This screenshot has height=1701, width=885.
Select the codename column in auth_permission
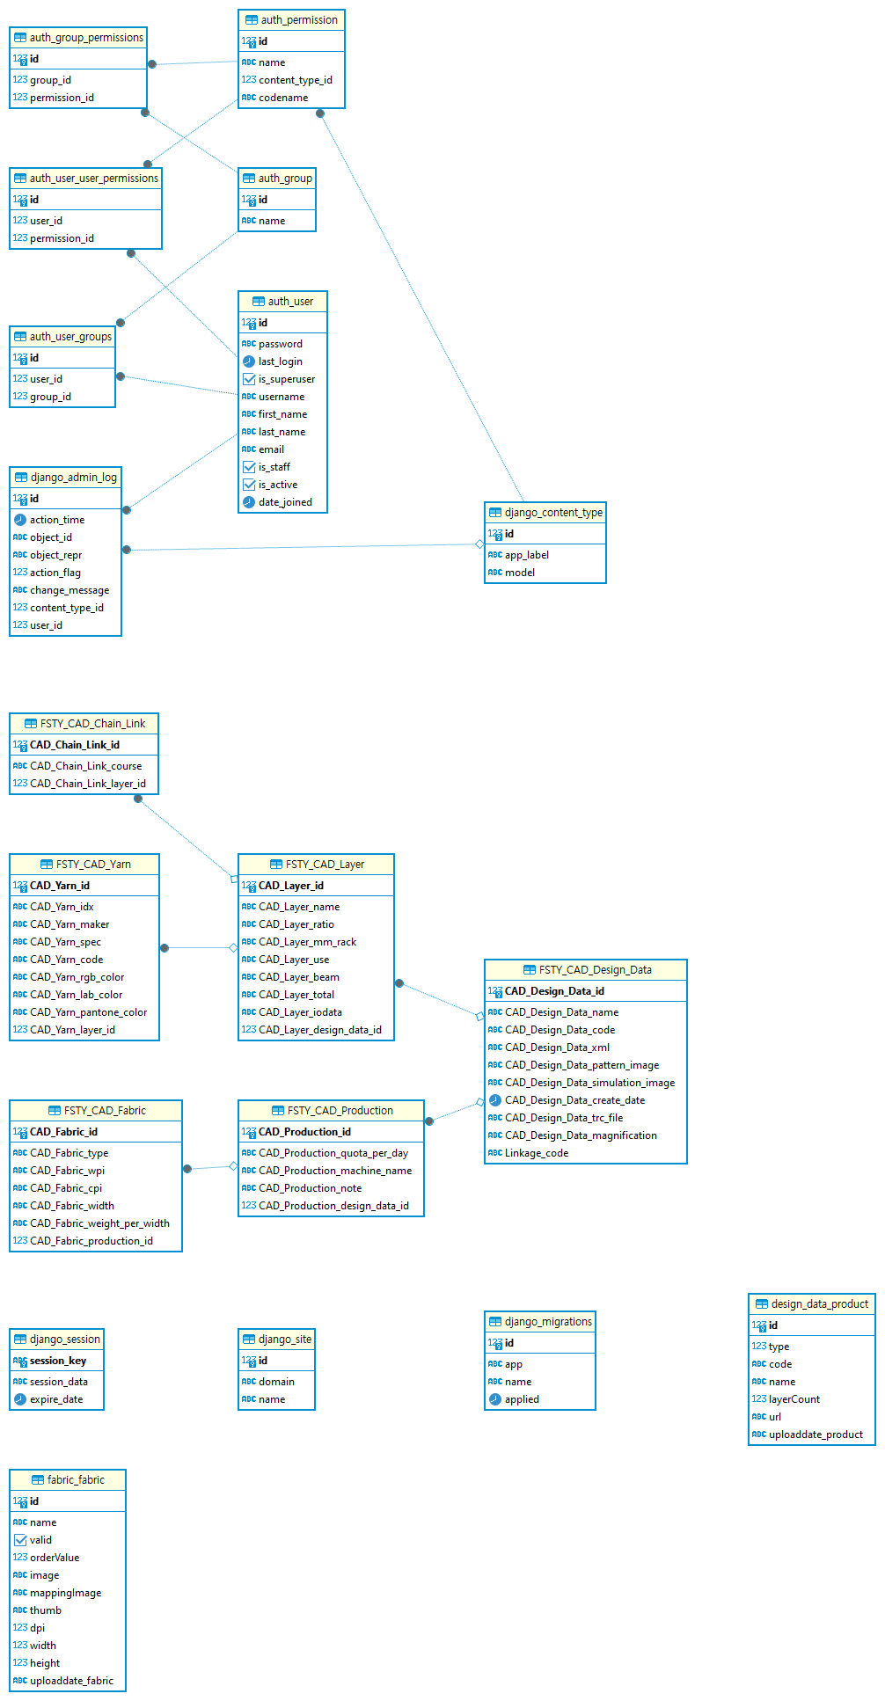click(x=283, y=98)
